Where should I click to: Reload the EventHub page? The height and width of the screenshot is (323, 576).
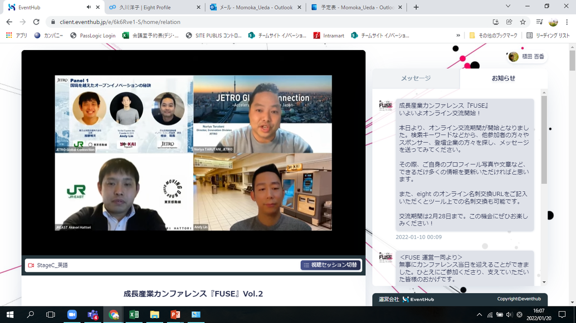pyautogui.click(x=36, y=22)
